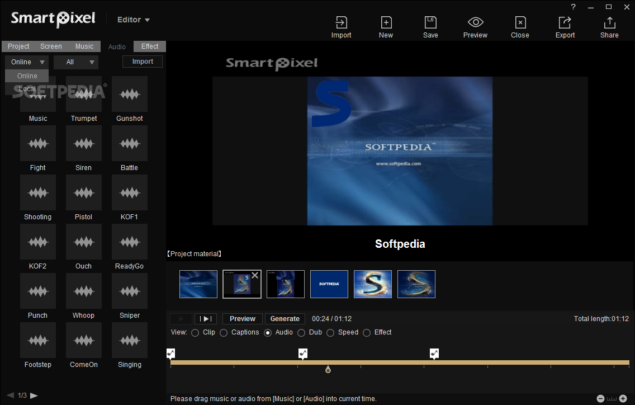Switch to the Project tab
The image size is (635, 405).
click(x=18, y=46)
